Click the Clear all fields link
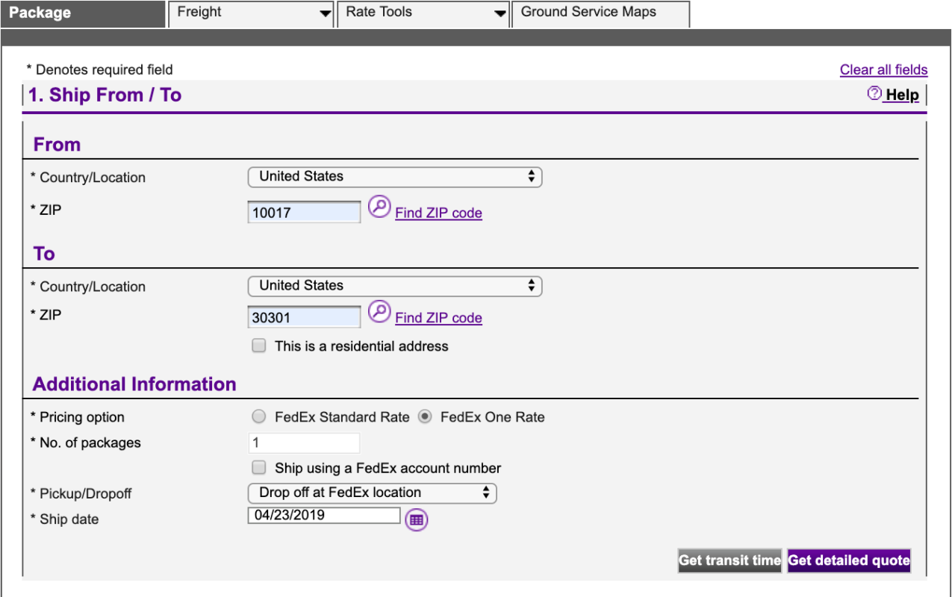952x597 pixels. coord(883,69)
